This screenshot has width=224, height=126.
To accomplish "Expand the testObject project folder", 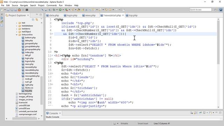I will point(16,32).
